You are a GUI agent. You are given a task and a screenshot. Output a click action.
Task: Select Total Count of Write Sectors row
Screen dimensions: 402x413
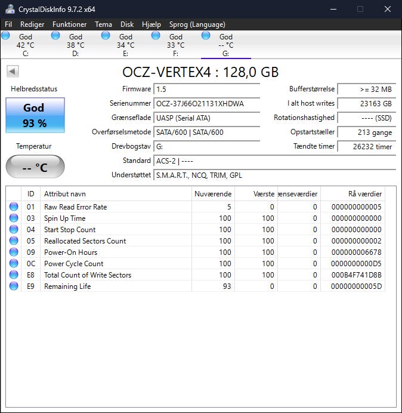[196, 275]
